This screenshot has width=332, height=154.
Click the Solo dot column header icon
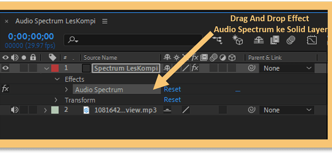click(24, 58)
